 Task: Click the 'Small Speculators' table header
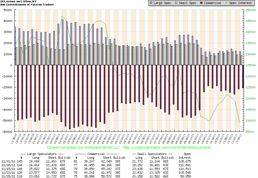pyautogui.click(x=152, y=154)
